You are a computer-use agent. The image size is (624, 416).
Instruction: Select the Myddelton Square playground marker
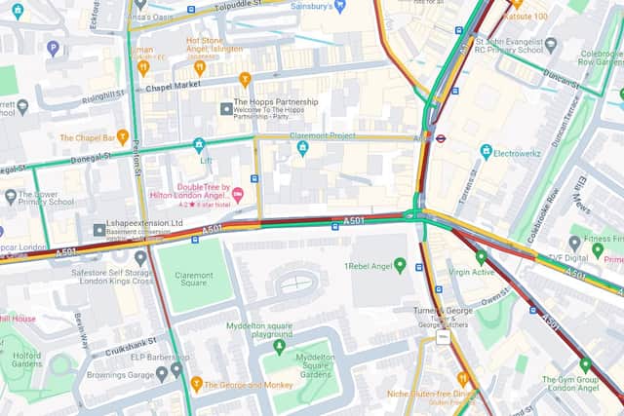[x=280, y=347]
